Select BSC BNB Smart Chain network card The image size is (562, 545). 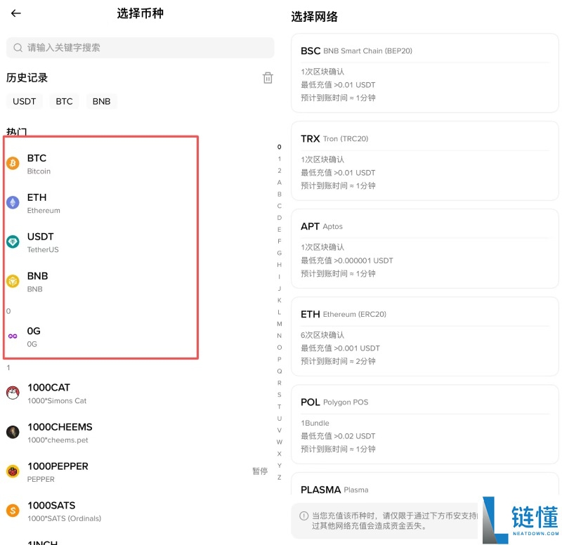point(425,73)
